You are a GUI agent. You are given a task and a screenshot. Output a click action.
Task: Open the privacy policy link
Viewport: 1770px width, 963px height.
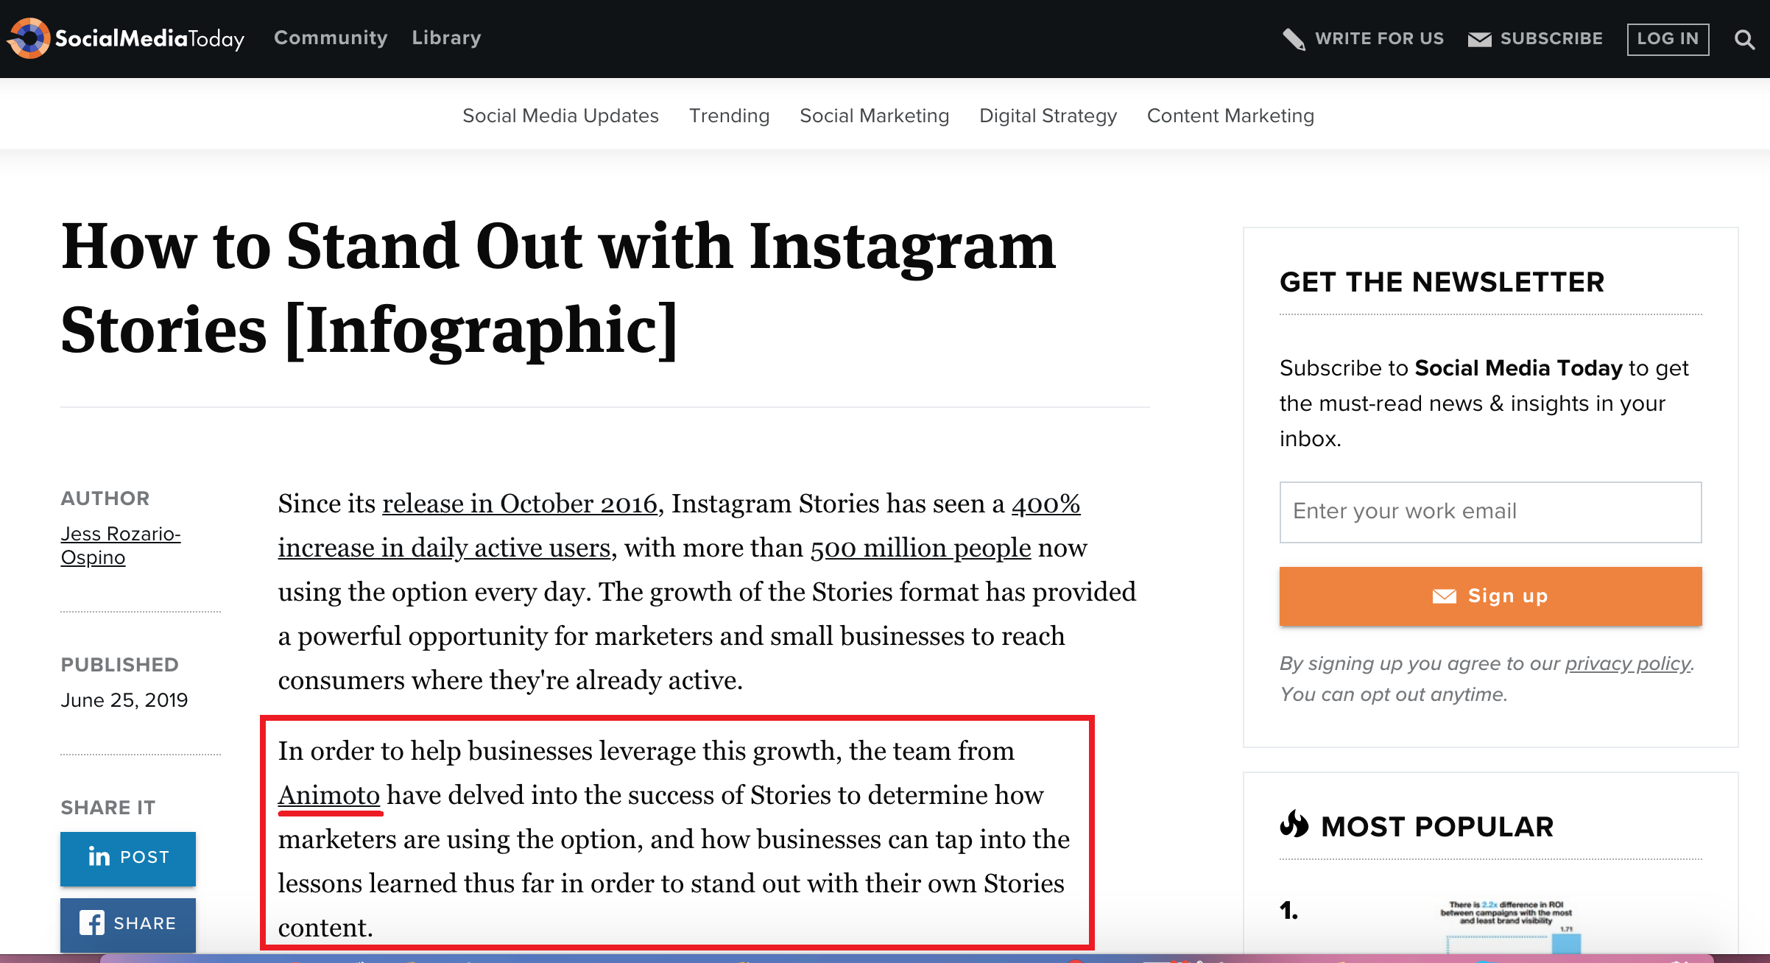pyautogui.click(x=1628, y=663)
